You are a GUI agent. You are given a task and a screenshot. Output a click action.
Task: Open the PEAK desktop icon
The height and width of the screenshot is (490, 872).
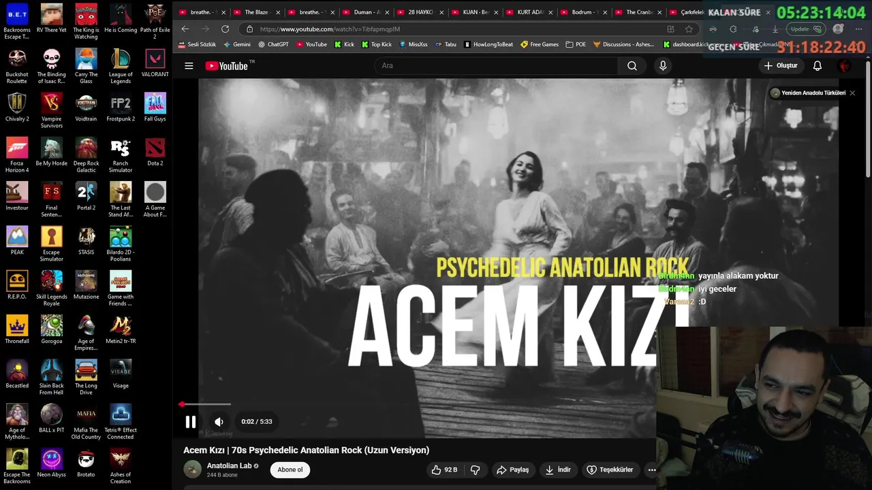point(17,241)
